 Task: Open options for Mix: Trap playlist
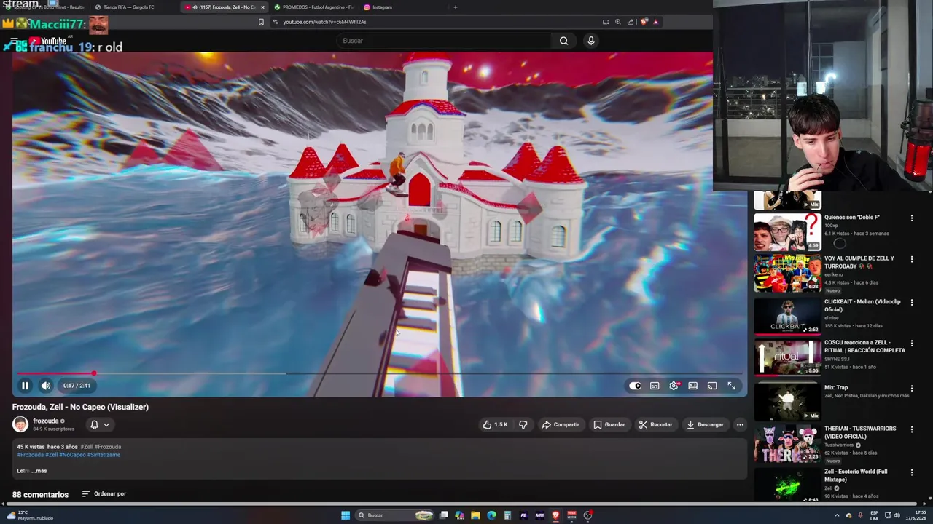(911, 388)
